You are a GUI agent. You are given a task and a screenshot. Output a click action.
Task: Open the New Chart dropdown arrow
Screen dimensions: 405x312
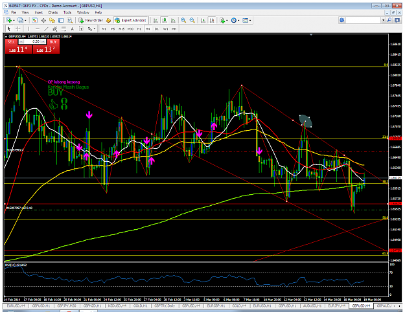pyautogui.click(x=14, y=20)
